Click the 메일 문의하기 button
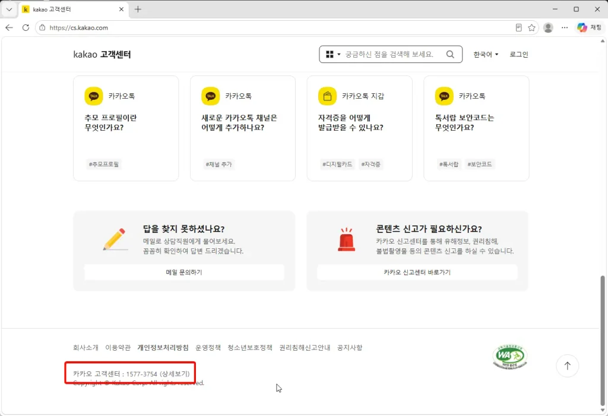The image size is (608, 416). click(184, 272)
